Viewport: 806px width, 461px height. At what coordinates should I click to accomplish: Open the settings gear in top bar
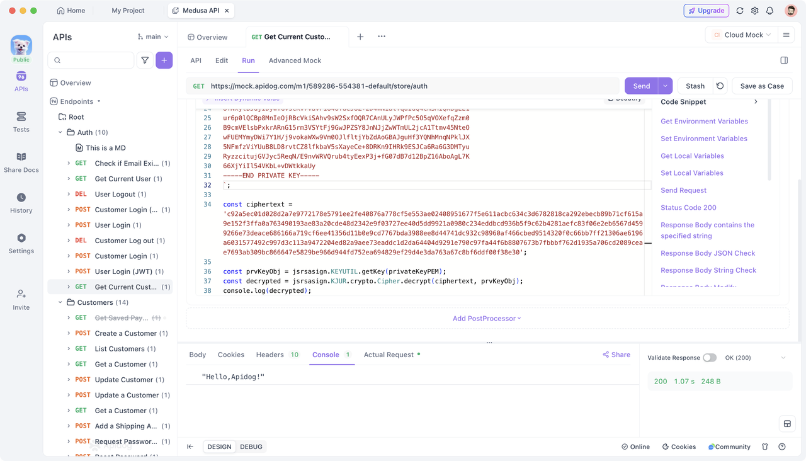pos(755,11)
